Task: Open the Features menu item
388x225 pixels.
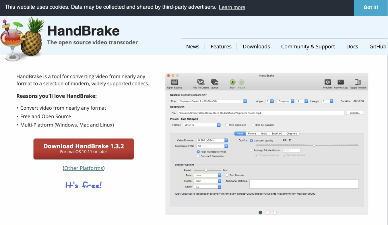Action: click(x=221, y=47)
